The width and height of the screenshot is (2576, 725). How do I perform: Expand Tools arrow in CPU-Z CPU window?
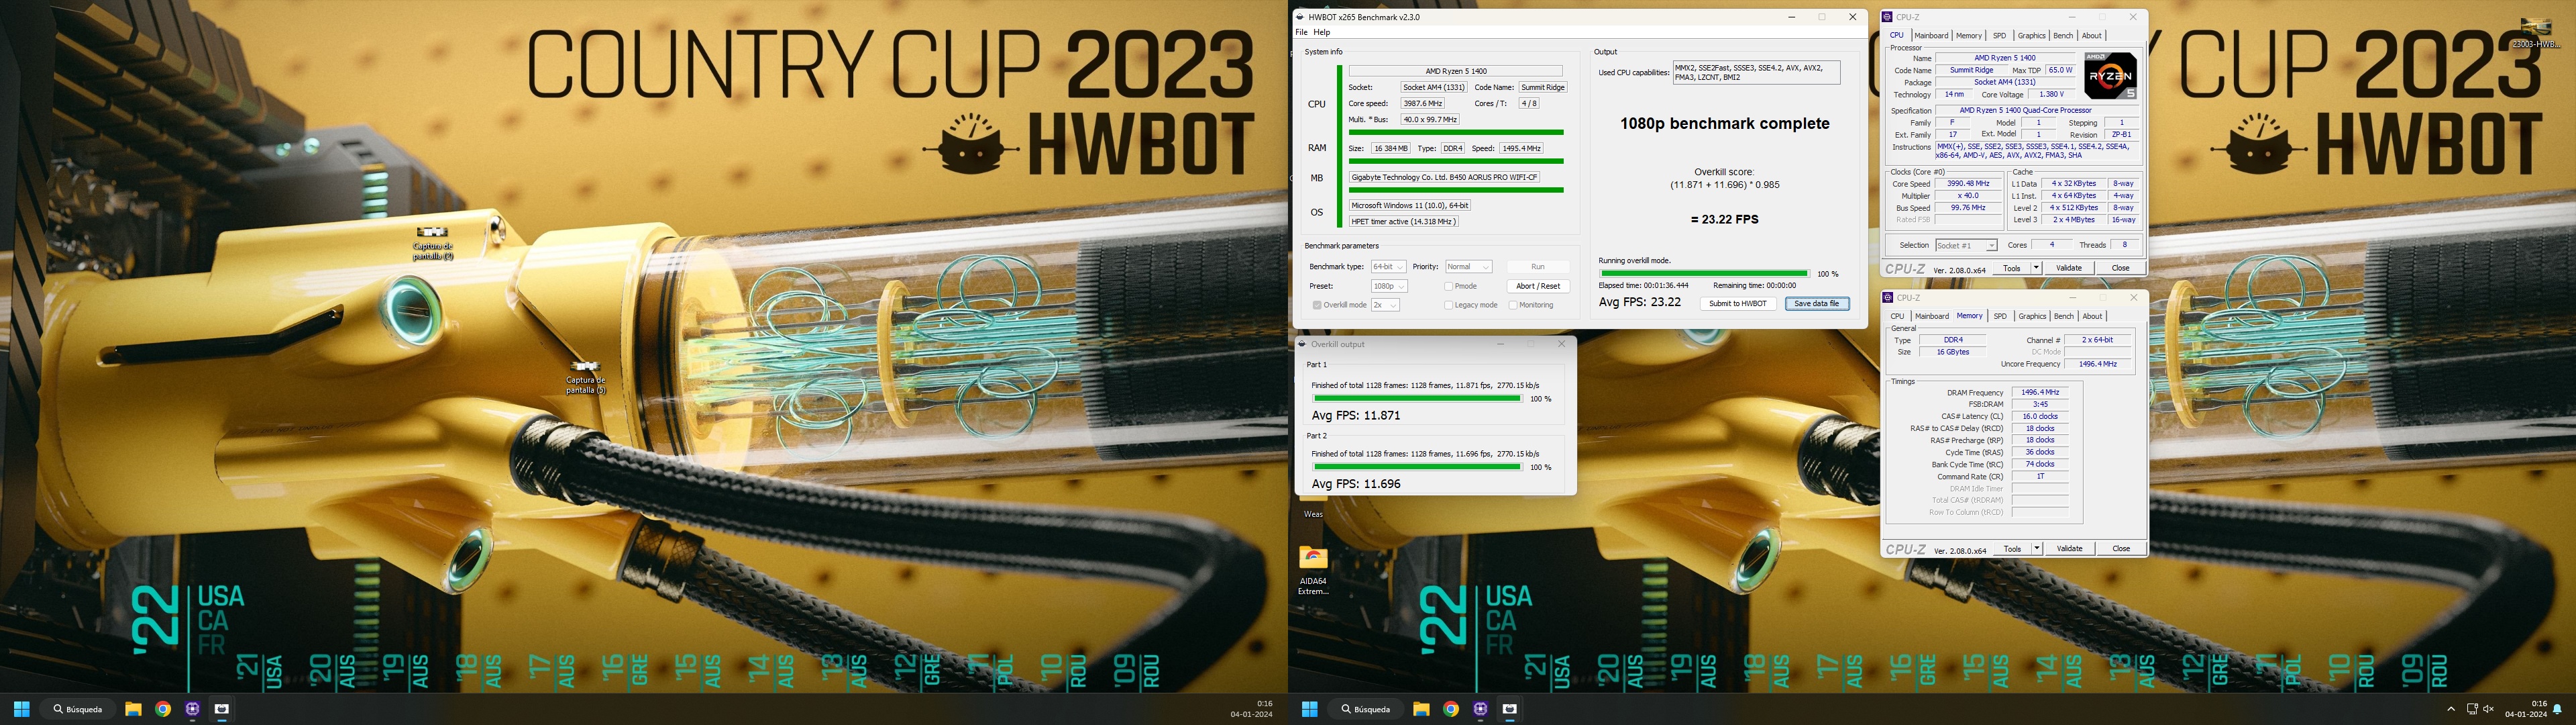(2036, 269)
